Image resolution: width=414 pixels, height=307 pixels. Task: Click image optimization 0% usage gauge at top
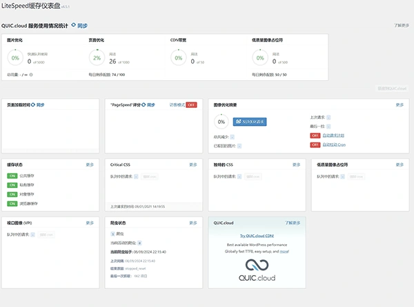pos(15,57)
